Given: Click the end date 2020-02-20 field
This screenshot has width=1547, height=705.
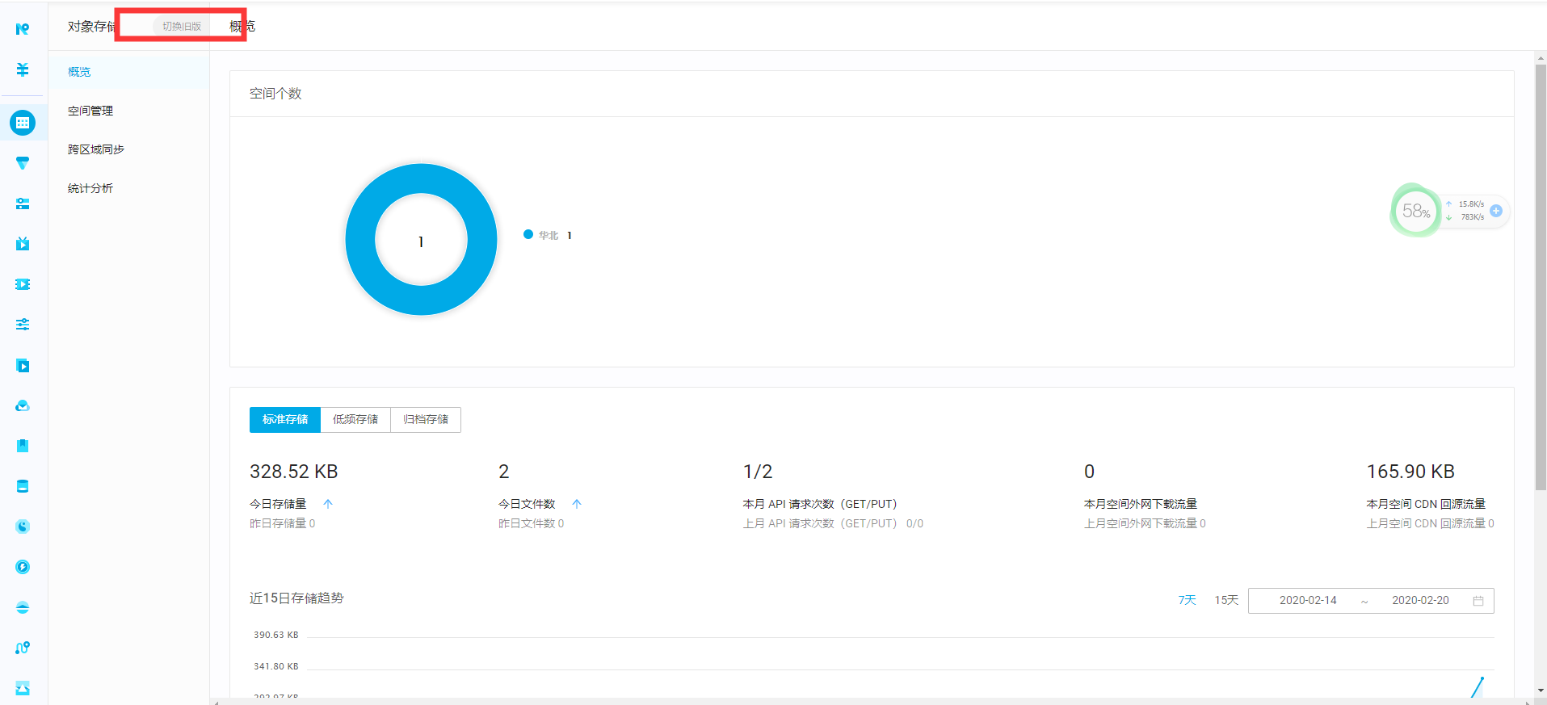Looking at the screenshot, I should click(x=1420, y=601).
